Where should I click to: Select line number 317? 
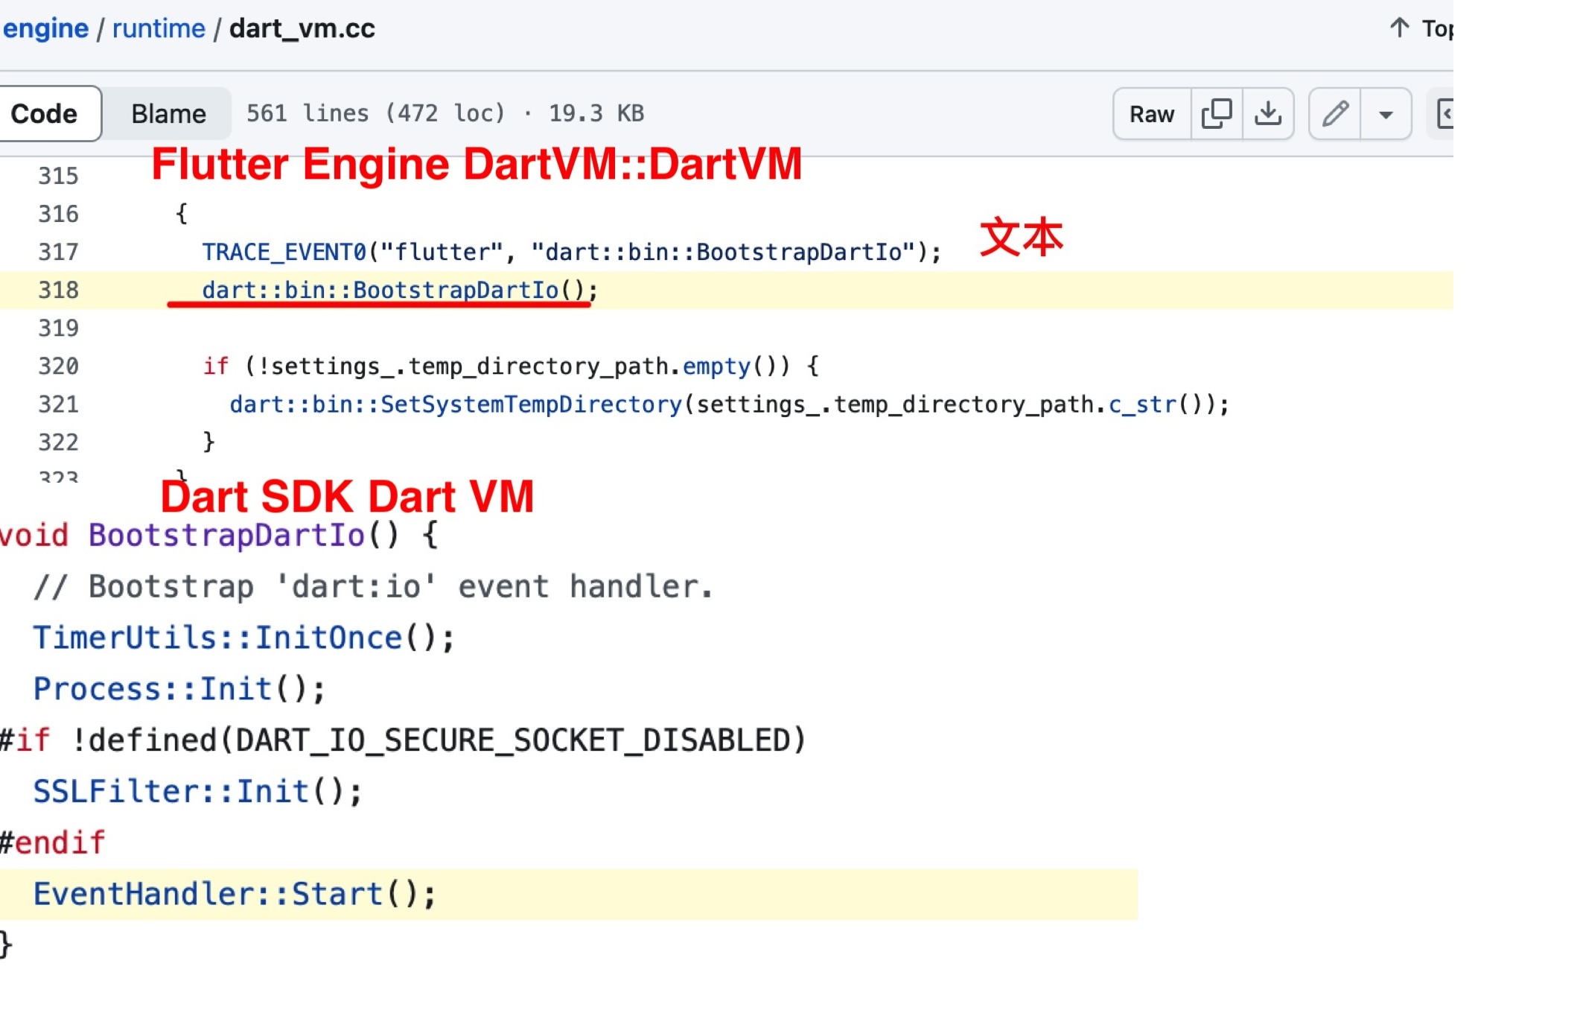[58, 252]
